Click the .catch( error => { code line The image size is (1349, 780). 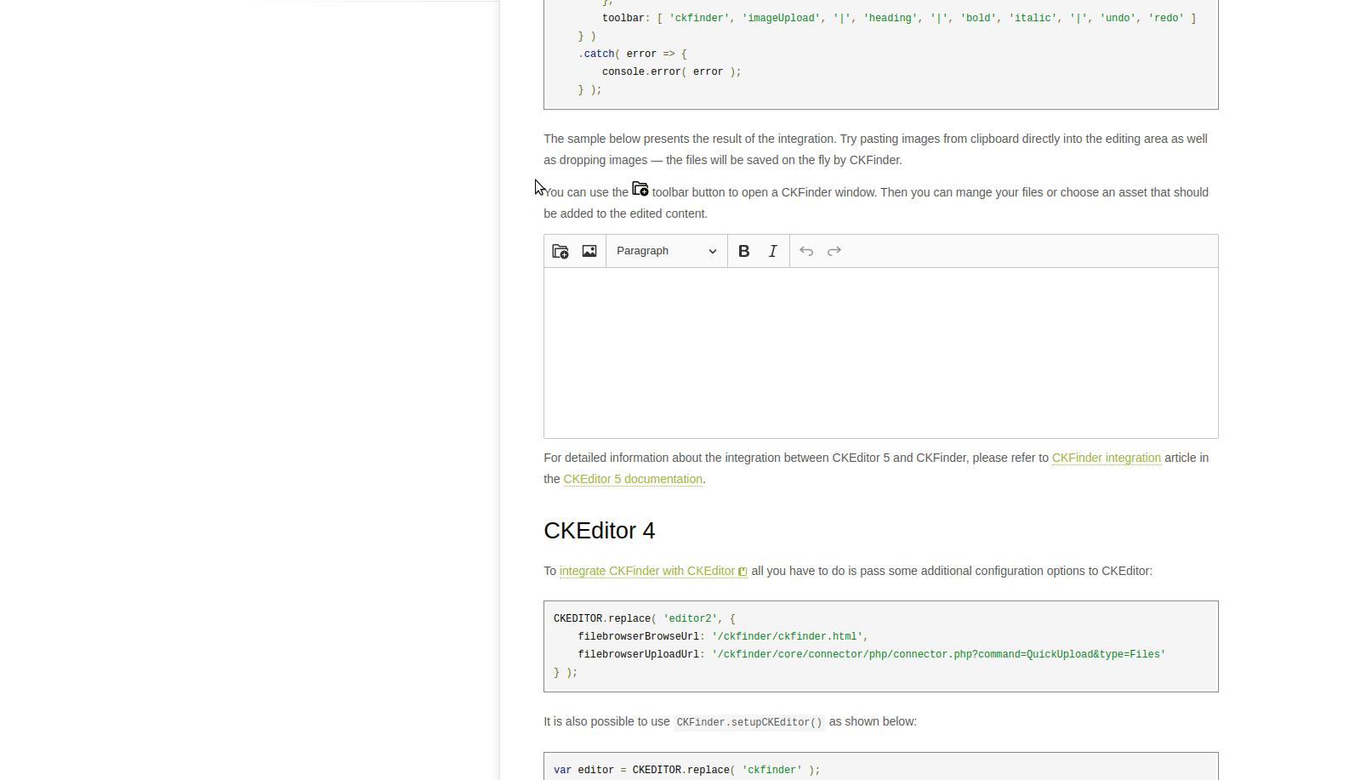pos(633,54)
